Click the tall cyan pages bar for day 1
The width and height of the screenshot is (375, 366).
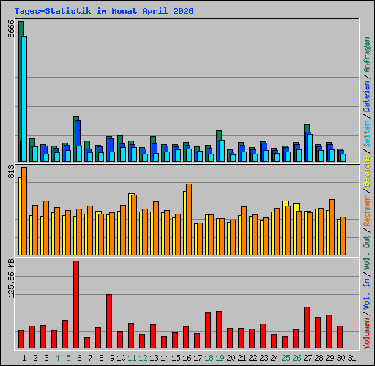(x=24, y=99)
